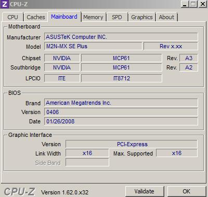The image size is (208, 197).
Task: Switch to the SPD tab
Action: (117, 17)
